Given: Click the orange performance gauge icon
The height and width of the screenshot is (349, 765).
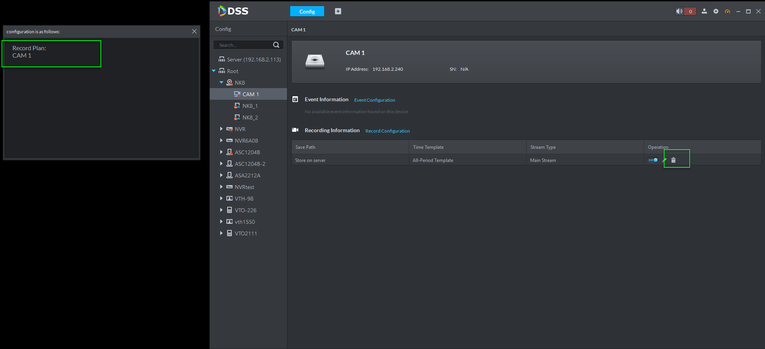Looking at the screenshot, I should point(728,11).
